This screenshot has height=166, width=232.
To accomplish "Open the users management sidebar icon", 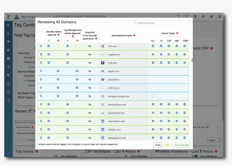I will pyautogui.click(x=8, y=50).
